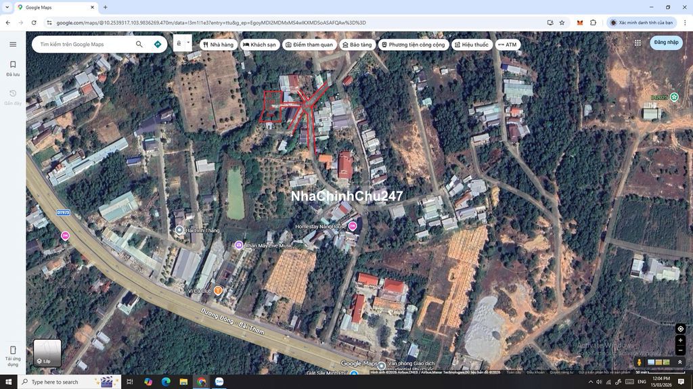
Task: Toggle the Hiệu thuốc pharmacy filter chip
Action: [x=472, y=45]
